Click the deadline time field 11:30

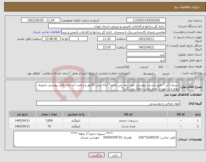tap(107, 39)
